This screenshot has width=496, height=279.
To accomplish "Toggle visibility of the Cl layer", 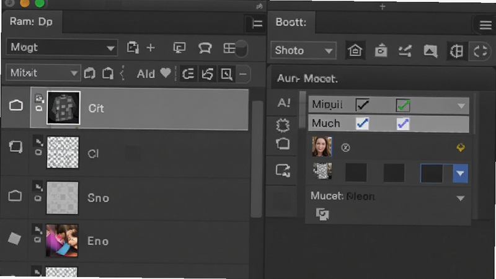I will click(16, 147).
